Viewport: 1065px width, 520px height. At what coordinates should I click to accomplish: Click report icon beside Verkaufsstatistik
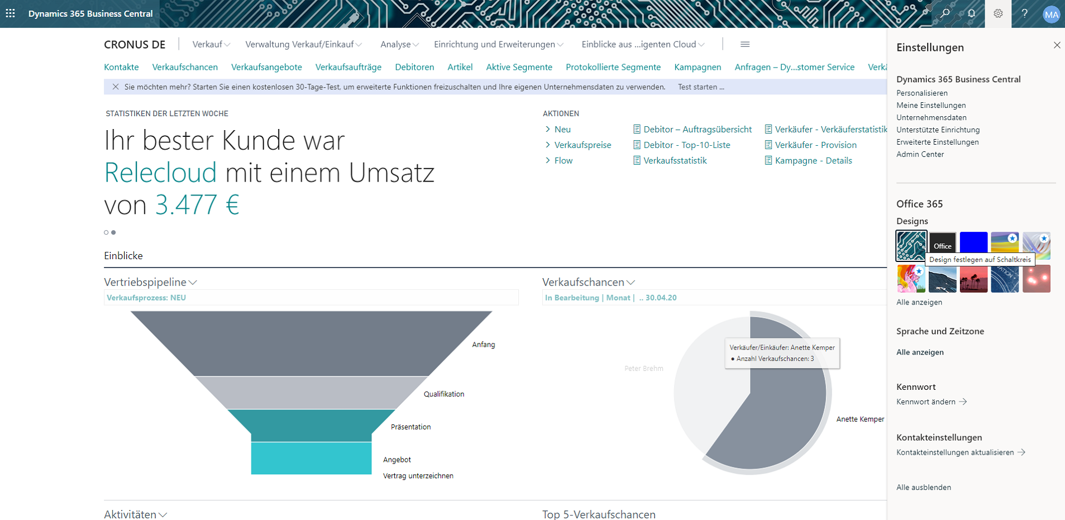click(637, 160)
